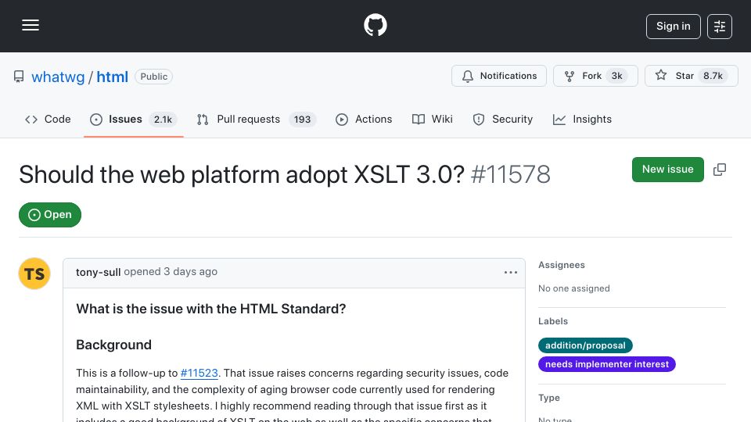Click the 8.7k star count

click(x=713, y=76)
